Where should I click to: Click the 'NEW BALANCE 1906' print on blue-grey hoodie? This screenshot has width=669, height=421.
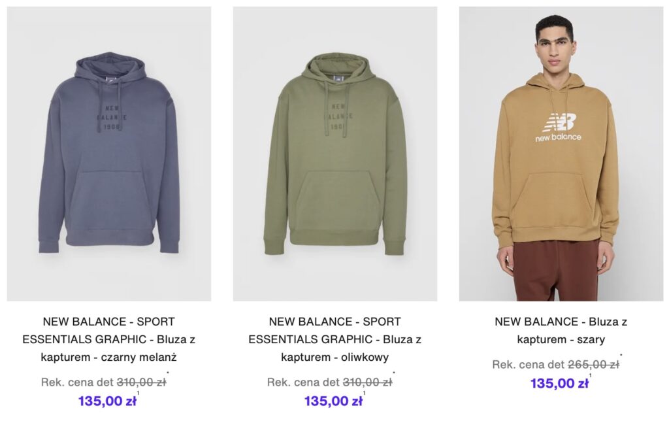pyautogui.click(x=111, y=118)
